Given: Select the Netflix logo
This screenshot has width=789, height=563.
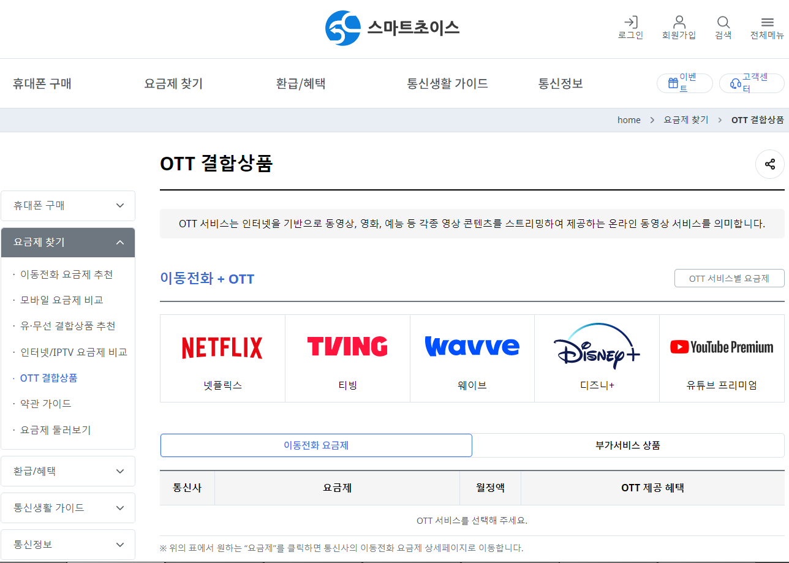Looking at the screenshot, I should click(x=222, y=347).
